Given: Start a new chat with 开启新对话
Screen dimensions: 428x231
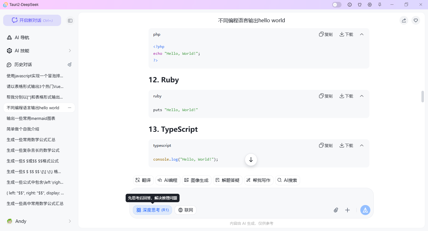Looking at the screenshot, I should (x=32, y=20).
